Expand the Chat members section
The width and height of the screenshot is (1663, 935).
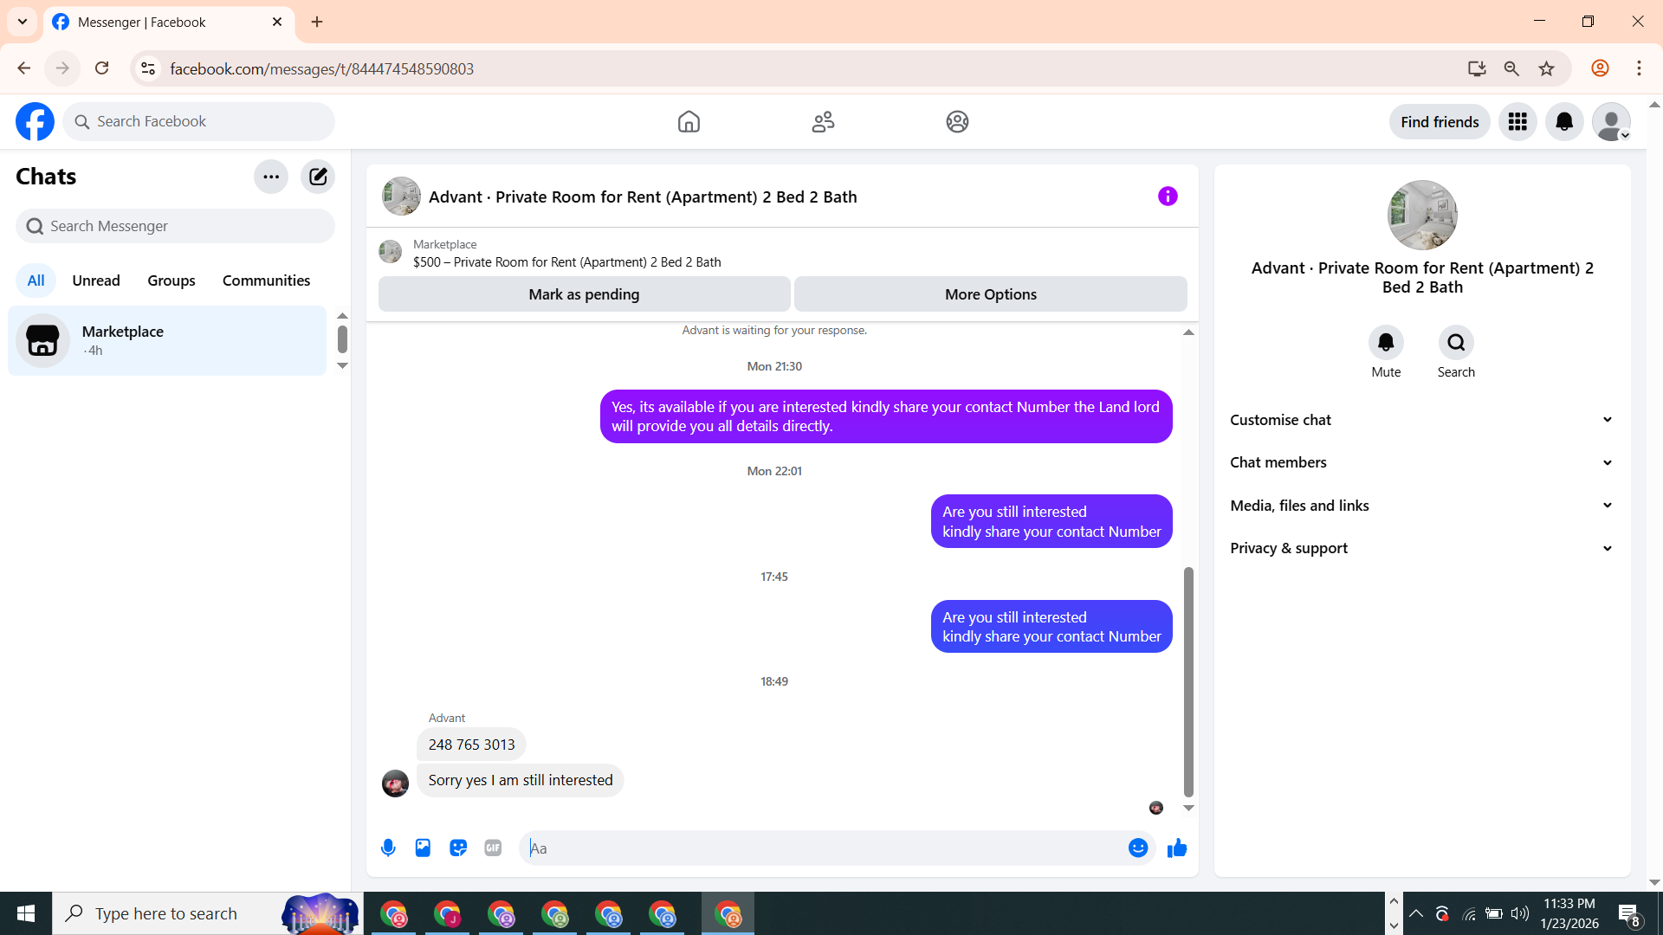[1421, 462]
